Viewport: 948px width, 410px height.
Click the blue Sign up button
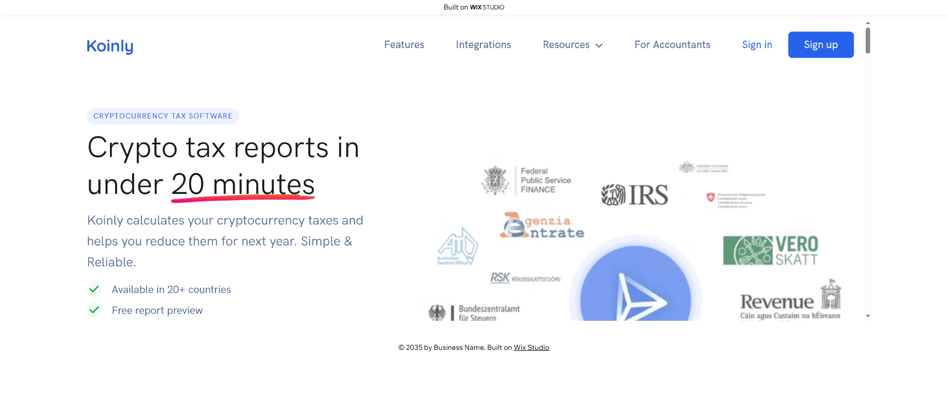tap(821, 45)
